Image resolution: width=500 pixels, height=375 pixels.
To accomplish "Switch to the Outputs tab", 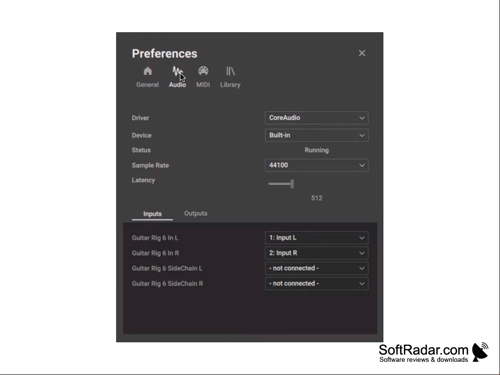I will (196, 213).
